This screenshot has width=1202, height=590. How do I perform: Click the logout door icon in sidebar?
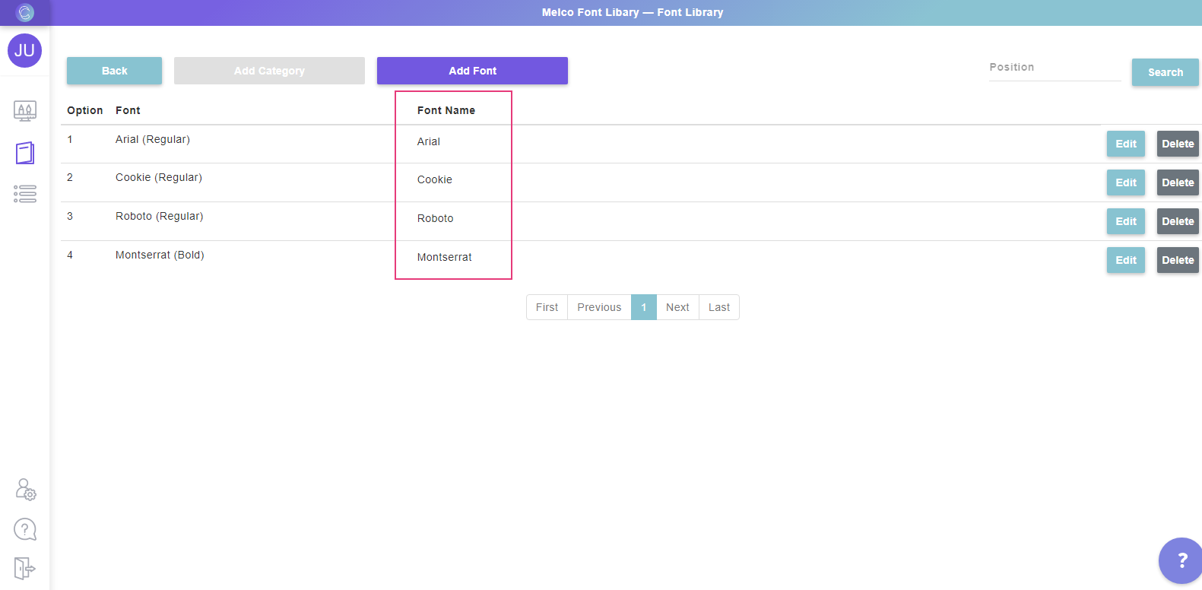coord(25,568)
